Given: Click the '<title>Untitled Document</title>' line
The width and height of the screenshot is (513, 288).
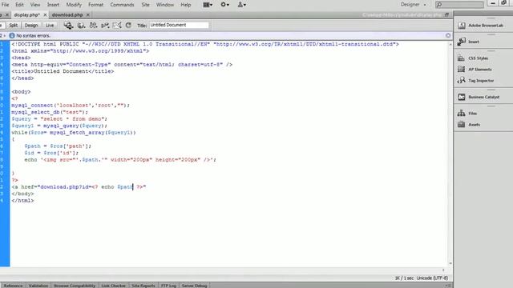Looking at the screenshot, I should pyautogui.click(x=63, y=71).
